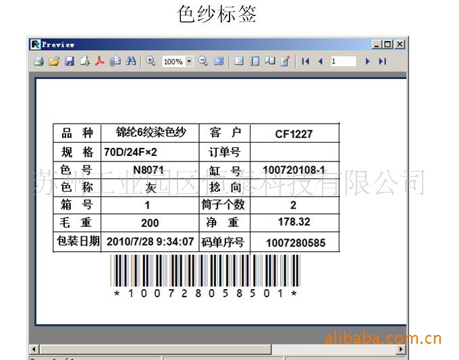Click the edit page pencil icon
The height and width of the screenshot is (360, 459).
(285, 61)
